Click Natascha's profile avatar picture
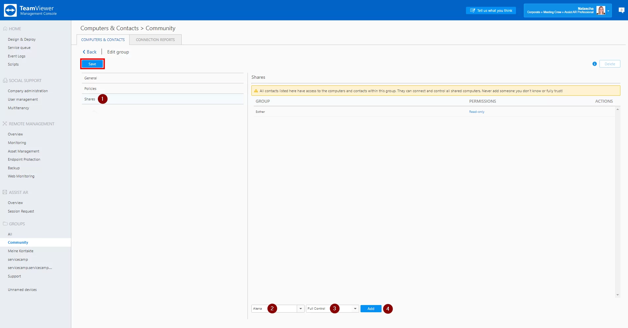The image size is (628, 328). click(x=600, y=10)
